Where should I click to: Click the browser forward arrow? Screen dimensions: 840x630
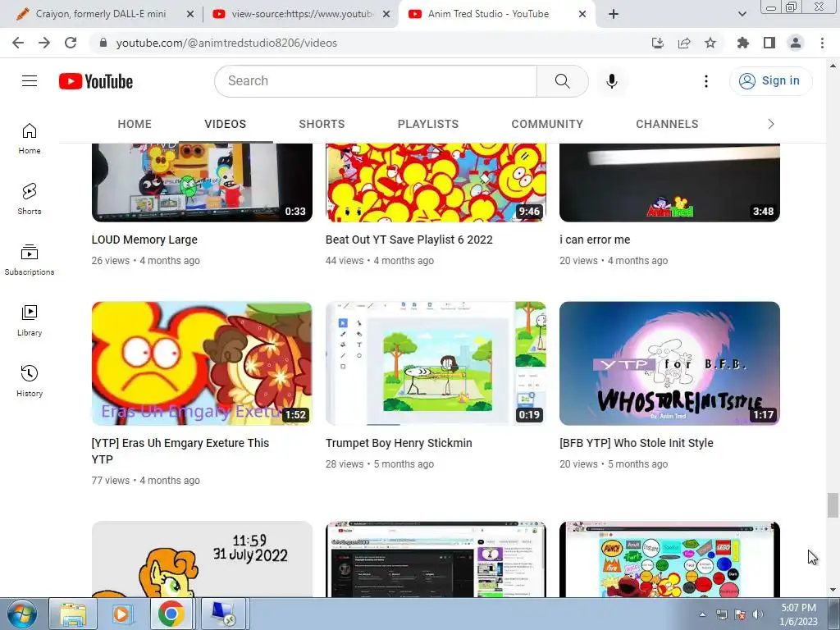44,43
